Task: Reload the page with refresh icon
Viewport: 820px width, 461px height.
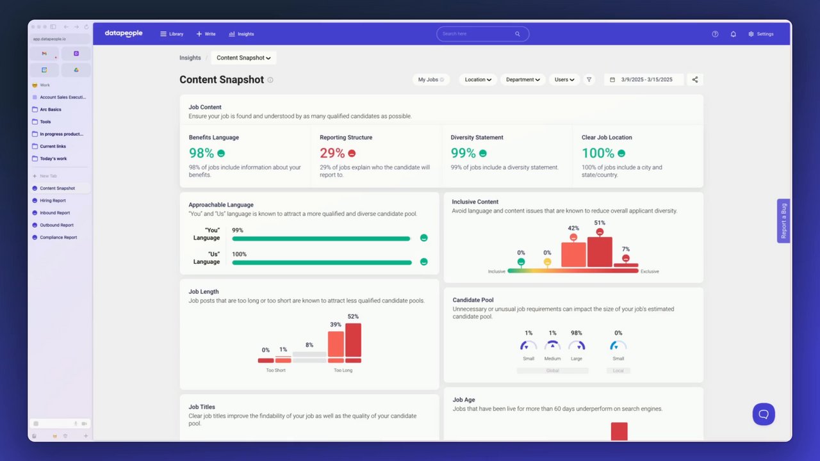Action: pyautogui.click(x=86, y=27)
